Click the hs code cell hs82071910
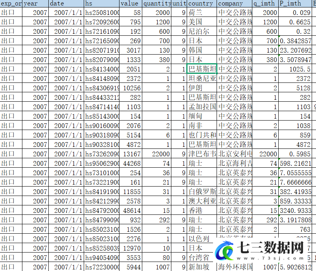Viewport: 316px width, 271px height. point(101,50)
